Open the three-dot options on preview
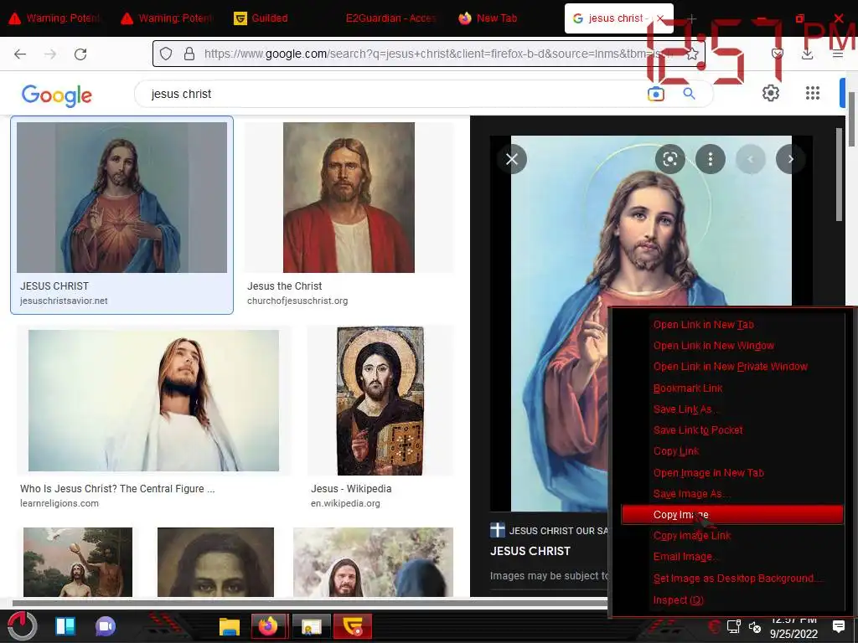Image resolution: width=858 pixels, height=643 pixels. [x=711, y=159]
